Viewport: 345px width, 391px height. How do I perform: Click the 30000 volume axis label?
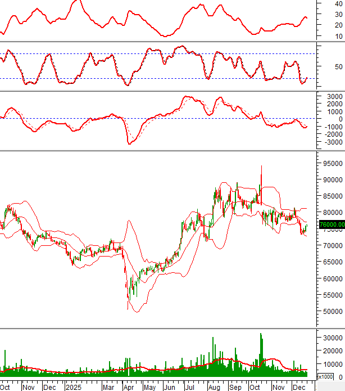tap(332, 338)
